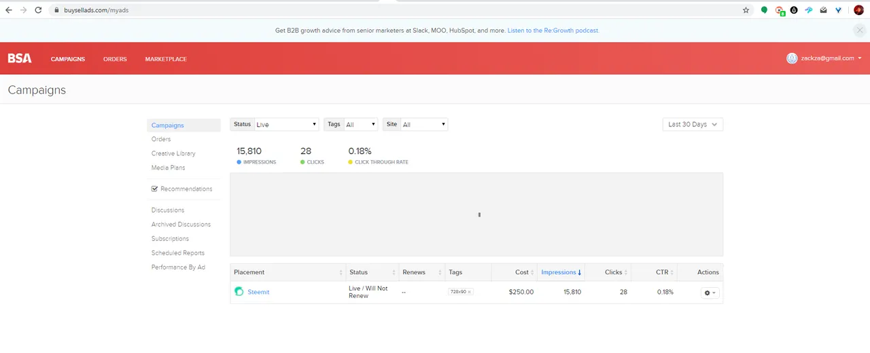Select Campaigns in the sidebar
The image size is (870, 353).
[x=184, y=126]
